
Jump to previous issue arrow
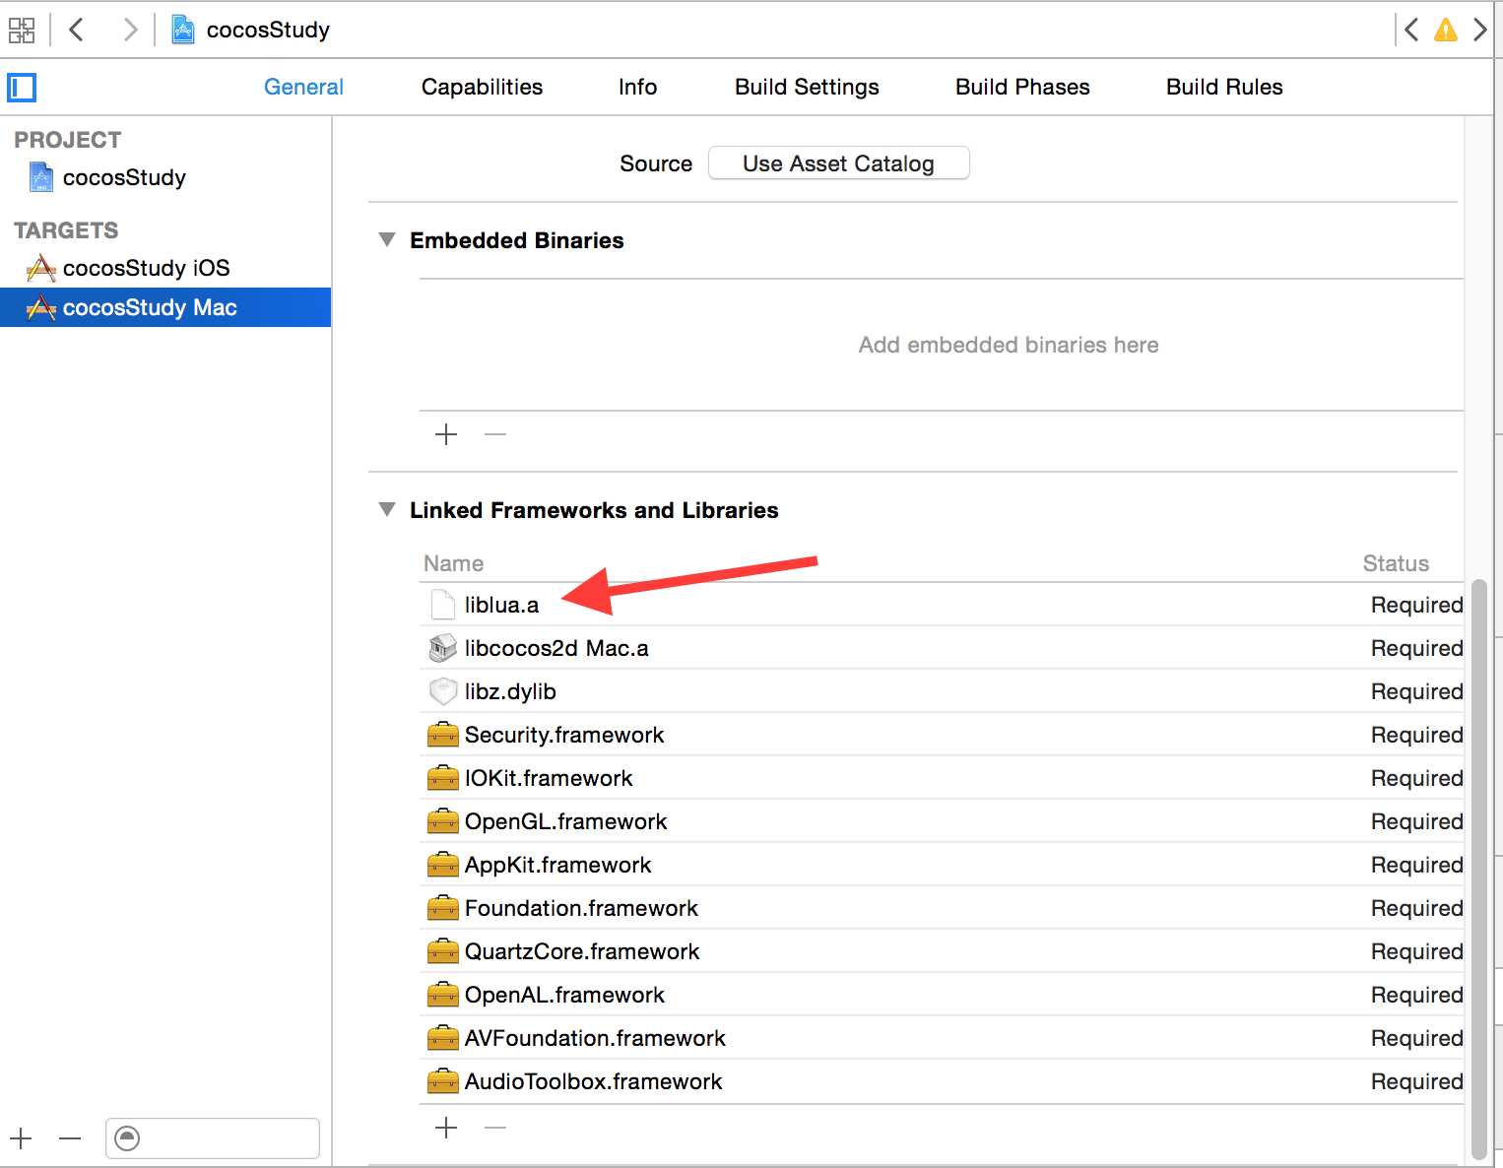pyautogui.click(x=1411, y=31)
